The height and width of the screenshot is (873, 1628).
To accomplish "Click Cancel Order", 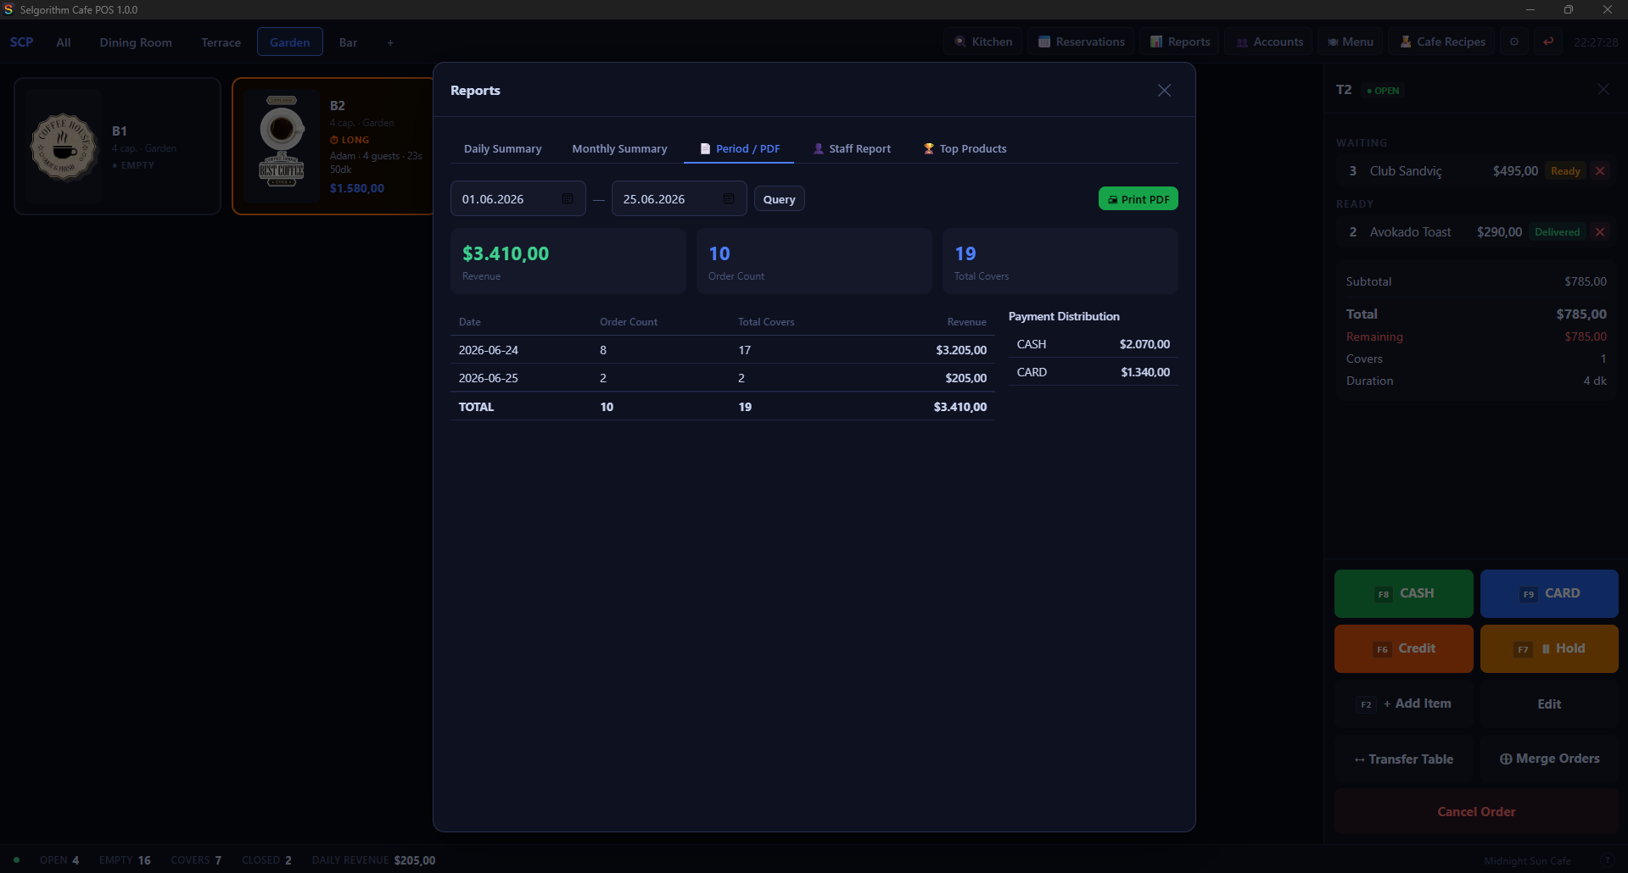I will point(1476,811).
